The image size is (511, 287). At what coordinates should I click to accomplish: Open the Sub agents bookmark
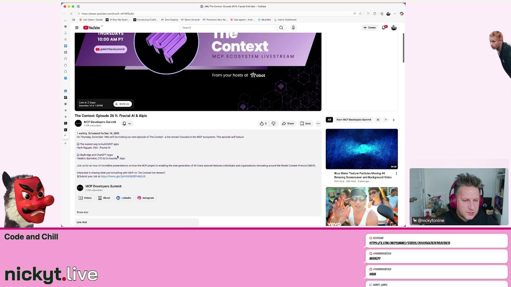point(242,20)
